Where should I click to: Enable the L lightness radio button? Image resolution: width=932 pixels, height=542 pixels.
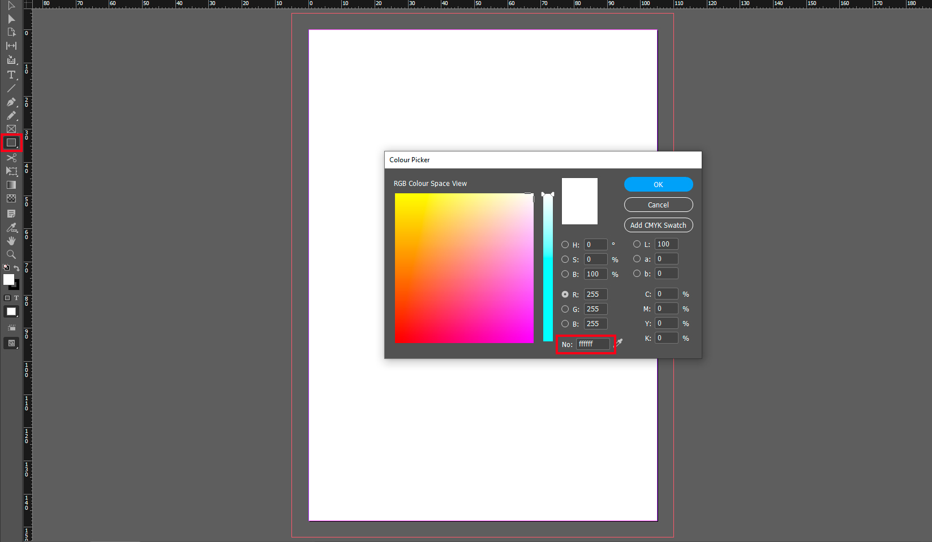(x=637, y=244)
